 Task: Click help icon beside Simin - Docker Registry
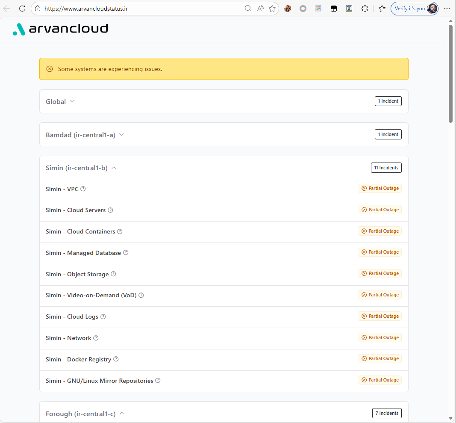click(x=116, y=359)
